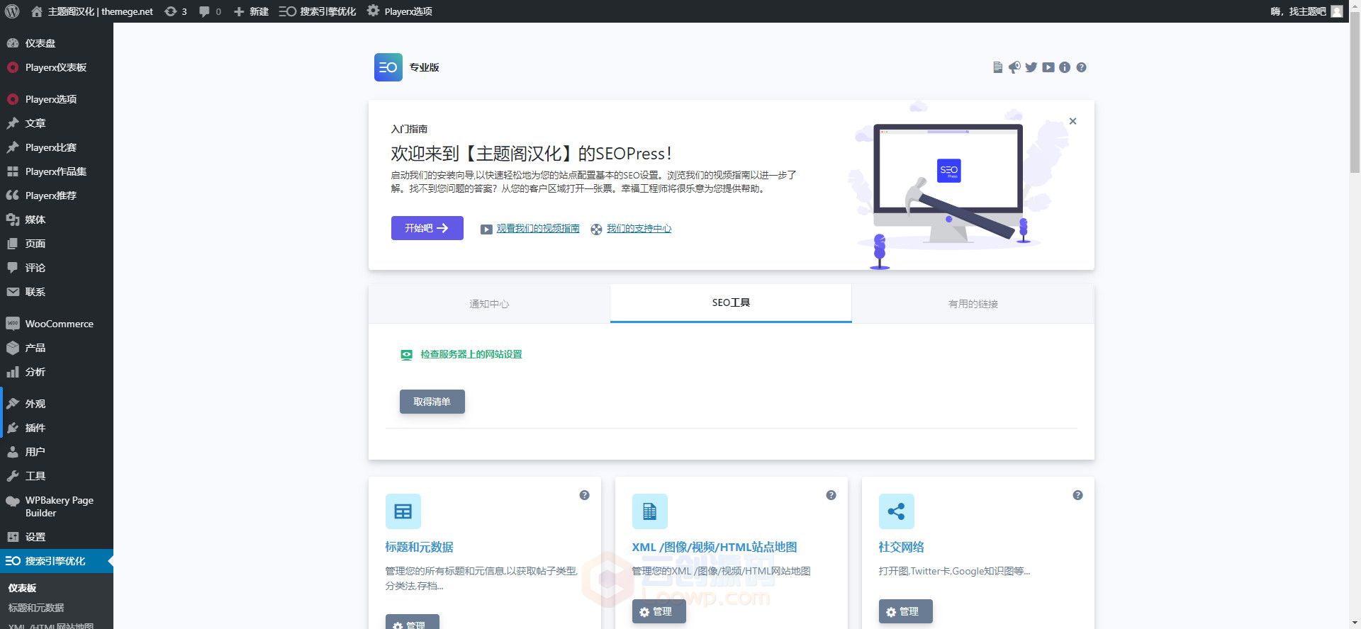This screenshot has width=1361, height=629.
Task: Open 分析 in the sidebar
Action: click(x=57, y=372)
